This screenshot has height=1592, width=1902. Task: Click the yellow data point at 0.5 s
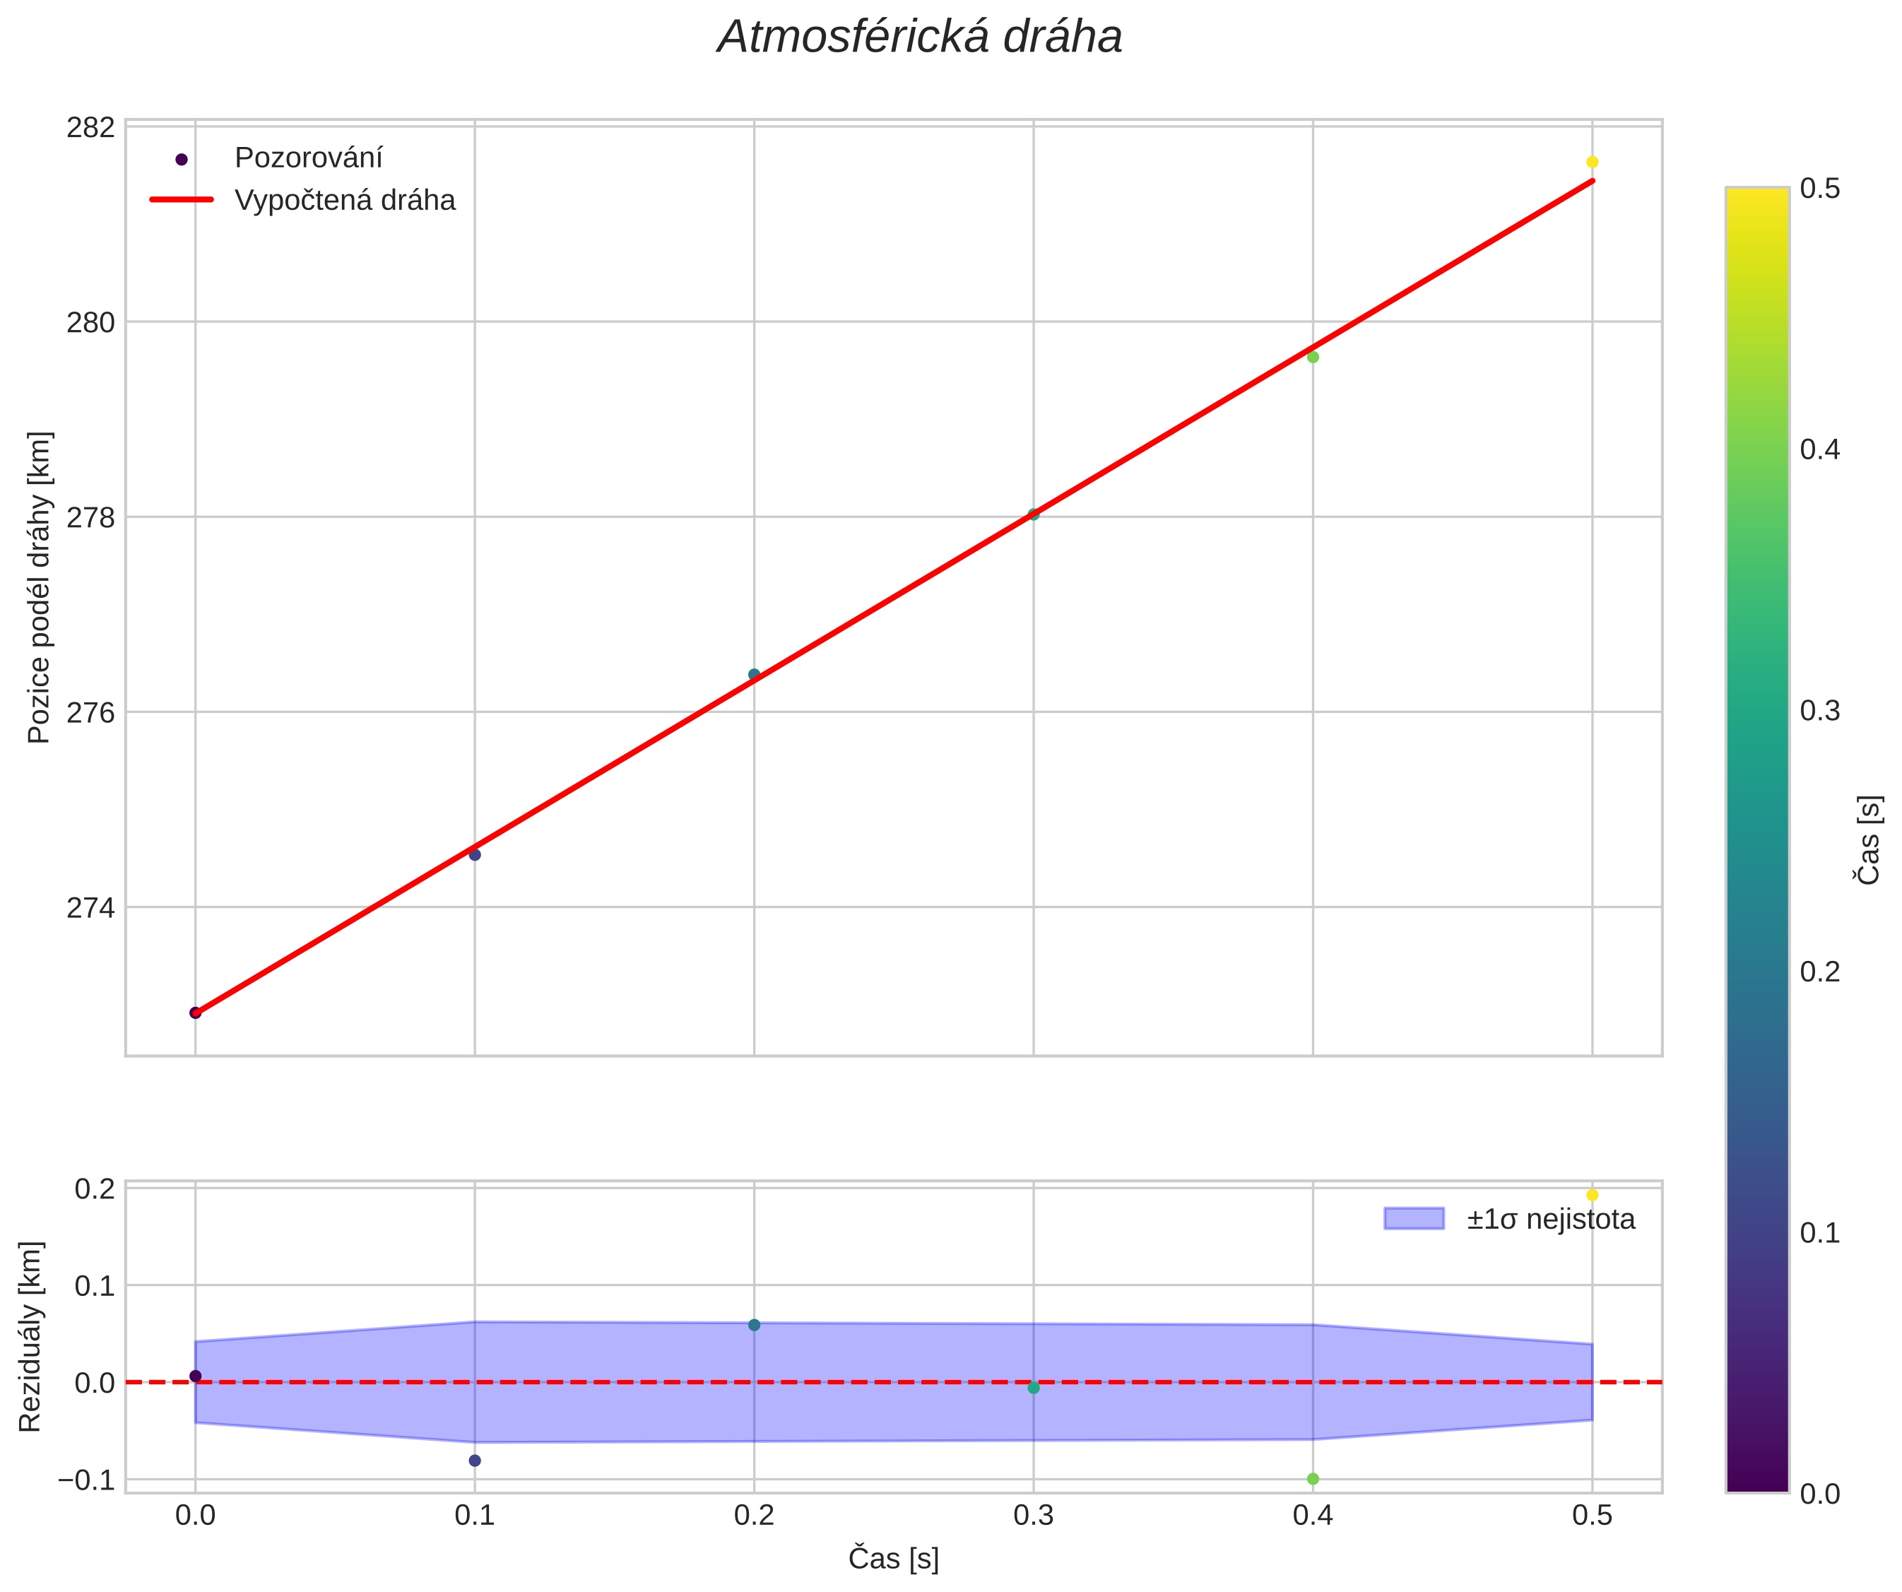point(1593,162)
